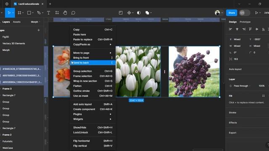This screenshot has width=269, height=151.
Task: Click the white tulips image on canvas
Action: click(x=138, y=72)
